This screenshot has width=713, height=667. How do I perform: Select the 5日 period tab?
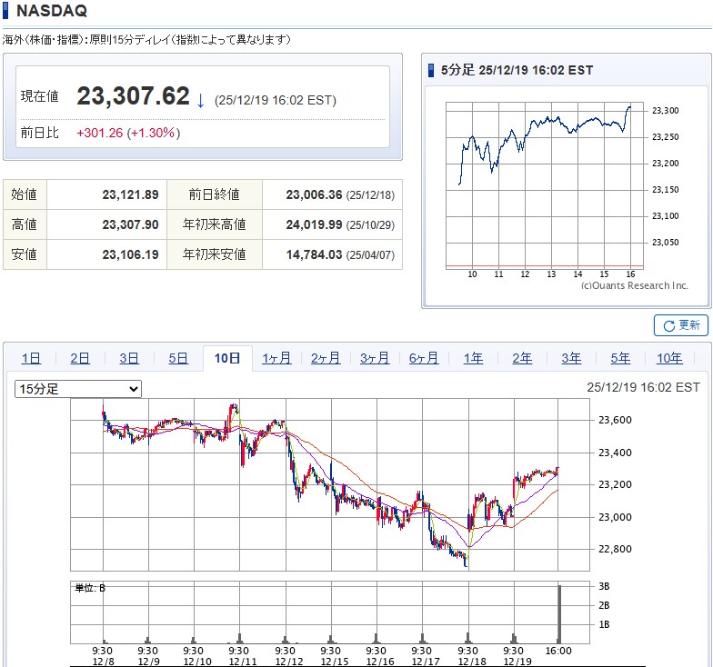(178, 358)
